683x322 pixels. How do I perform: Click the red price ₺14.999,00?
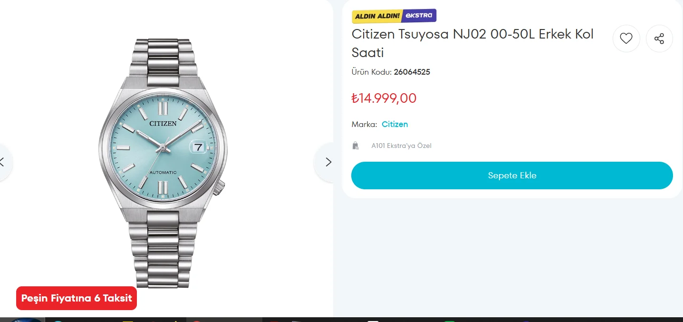(x=384, y=98)
